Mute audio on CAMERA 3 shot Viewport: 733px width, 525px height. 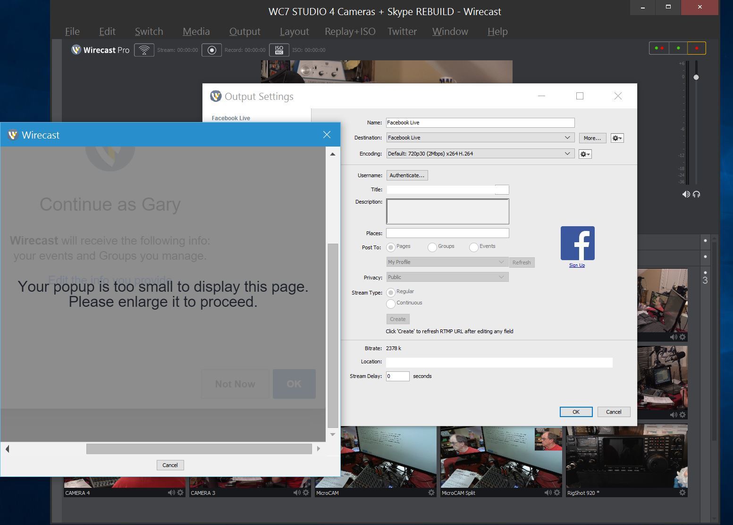click(296, 493)
